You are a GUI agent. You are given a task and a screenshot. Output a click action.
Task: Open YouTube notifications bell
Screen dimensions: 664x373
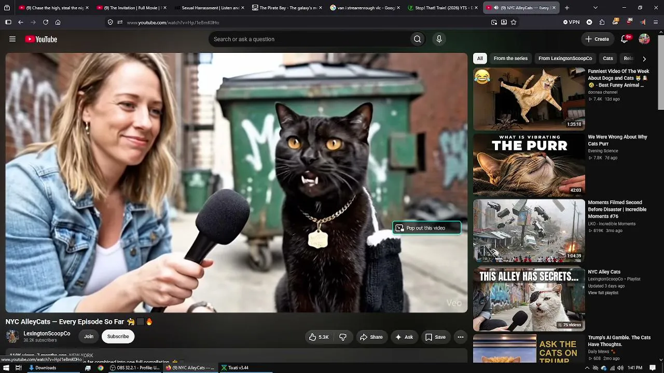coord(625,39)
